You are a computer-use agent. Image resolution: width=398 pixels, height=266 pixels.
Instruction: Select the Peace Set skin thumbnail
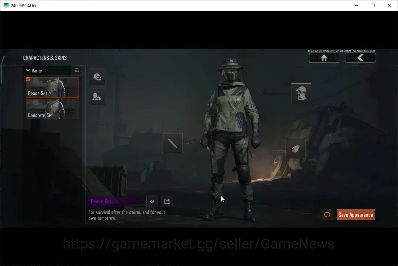click(x=52, y=87)
